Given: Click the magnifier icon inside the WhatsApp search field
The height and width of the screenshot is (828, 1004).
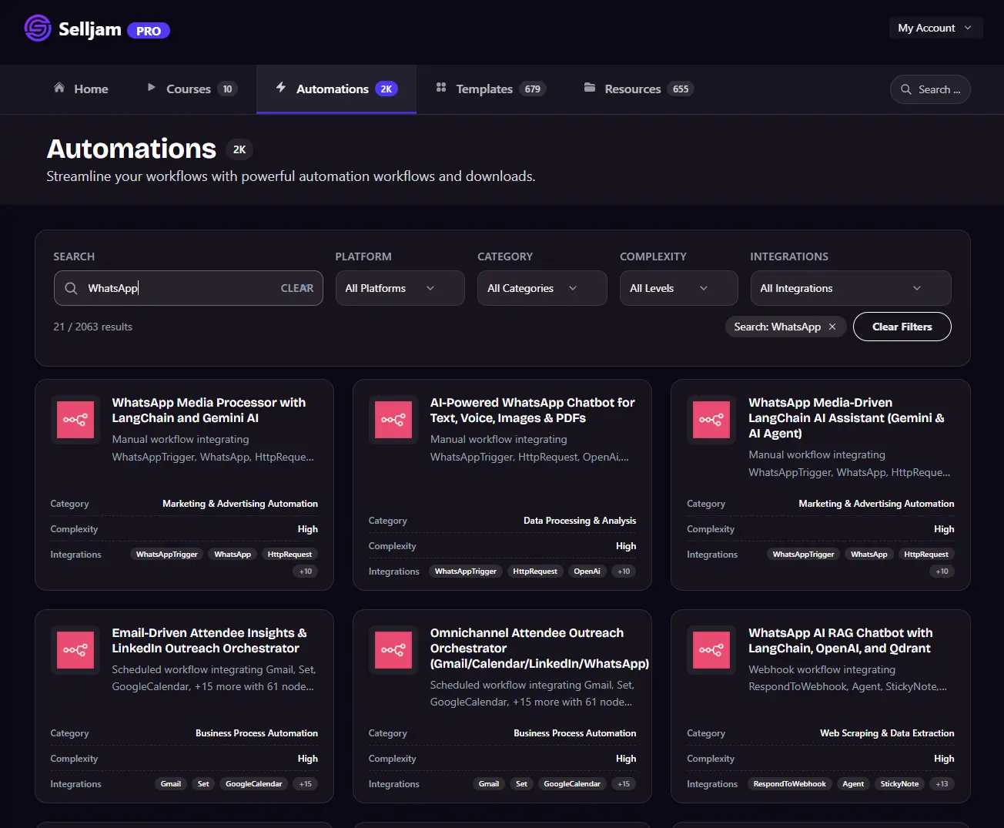Looking at the screenshot, I should point(71,288).
